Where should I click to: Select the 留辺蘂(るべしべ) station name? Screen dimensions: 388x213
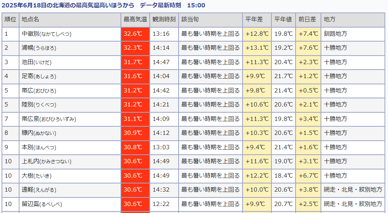42,204
